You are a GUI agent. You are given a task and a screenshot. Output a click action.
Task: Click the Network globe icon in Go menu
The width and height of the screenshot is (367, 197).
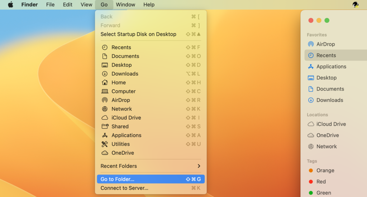click(105, 109)
